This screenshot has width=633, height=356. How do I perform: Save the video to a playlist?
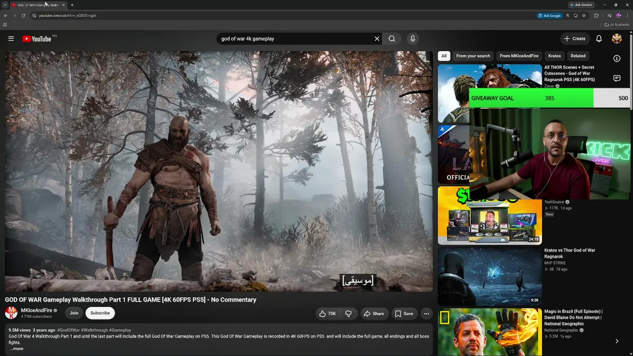click(x=404, y=313)
